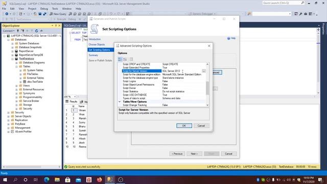The width and height of the screenshot is (327, 184).
Task: Click the options list scroll-down arrow
Action: (207, 105)
